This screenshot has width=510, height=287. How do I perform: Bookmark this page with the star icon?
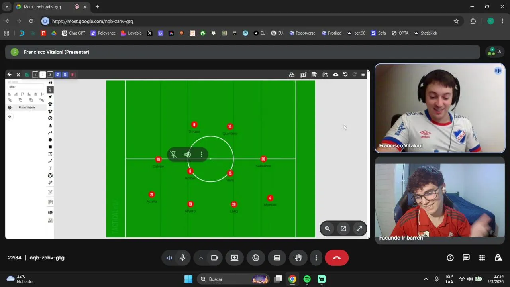coord(456,21)
